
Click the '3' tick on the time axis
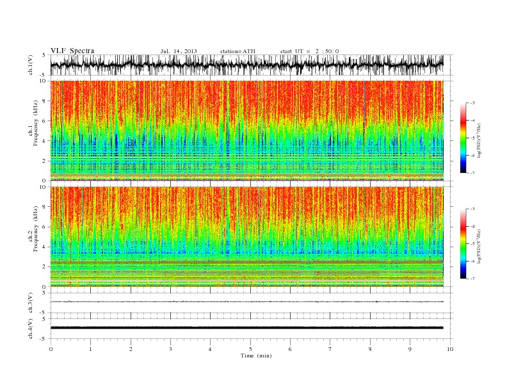pos(171,349)
